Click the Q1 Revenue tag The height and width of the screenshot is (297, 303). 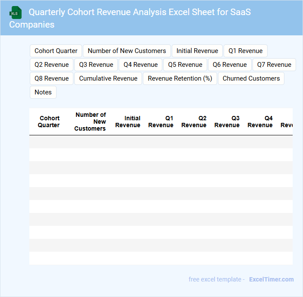click(x=245, y=51)
